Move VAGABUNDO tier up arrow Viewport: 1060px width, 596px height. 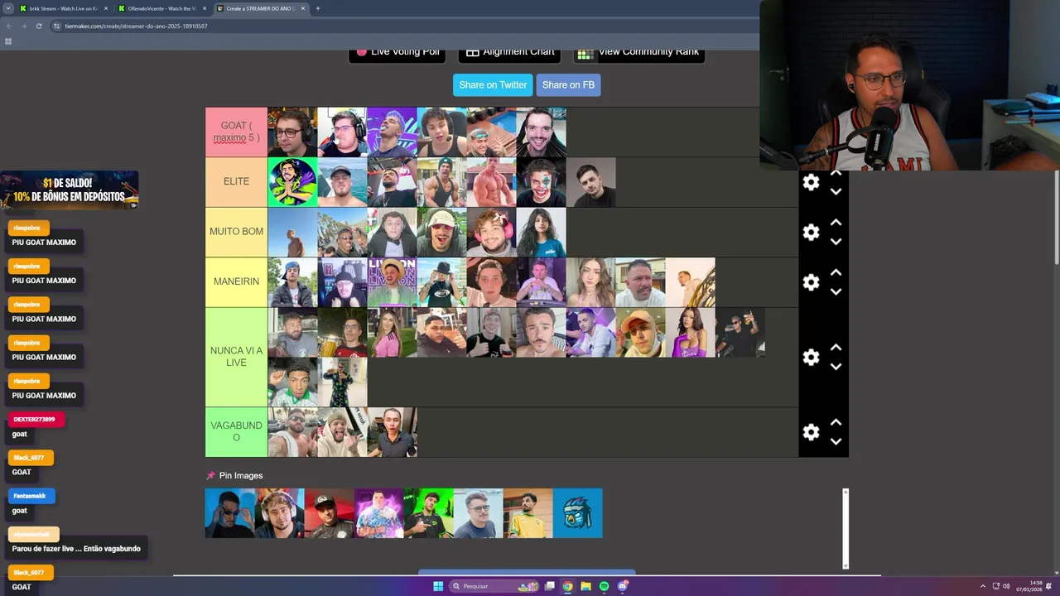point(836,422)
